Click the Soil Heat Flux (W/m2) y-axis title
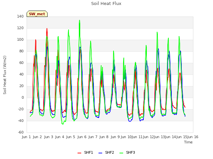Viewport: 213px width, 159px height. [5, 75]
